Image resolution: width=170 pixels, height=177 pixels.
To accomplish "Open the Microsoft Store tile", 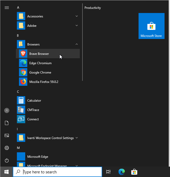I will [x=152, y=26].
